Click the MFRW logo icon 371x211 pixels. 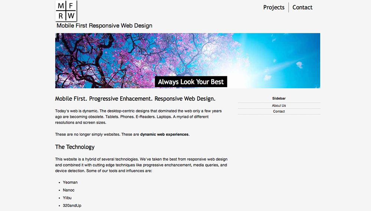tap(66, 11)
